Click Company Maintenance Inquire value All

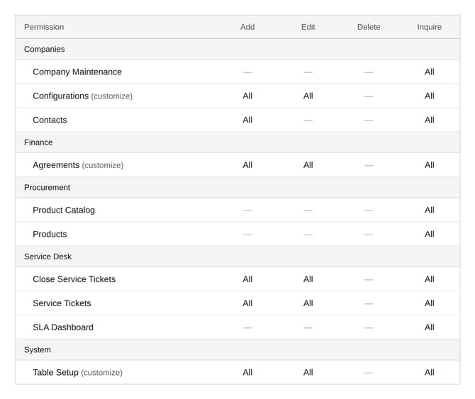point(429,72)
